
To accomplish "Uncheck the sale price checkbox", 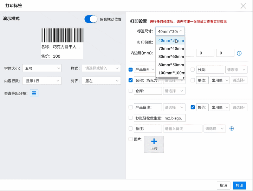I will [193, 107].
